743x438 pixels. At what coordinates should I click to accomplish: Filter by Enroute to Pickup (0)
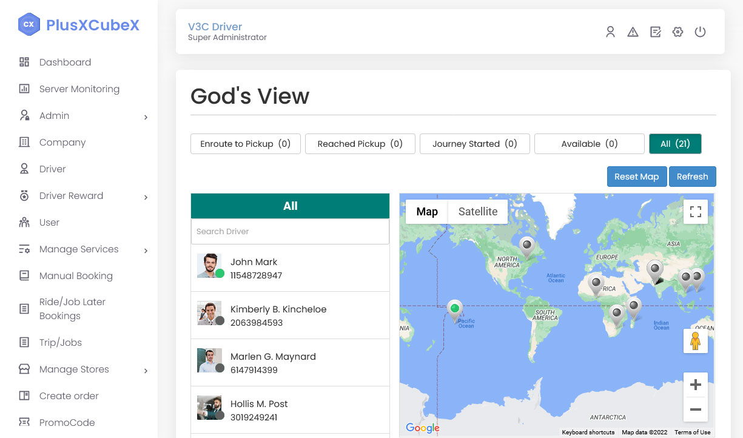tap(246, 144)
